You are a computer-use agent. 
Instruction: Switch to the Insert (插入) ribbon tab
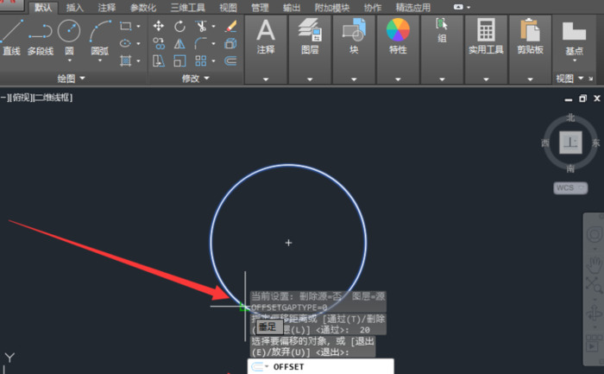click(75, 7)
